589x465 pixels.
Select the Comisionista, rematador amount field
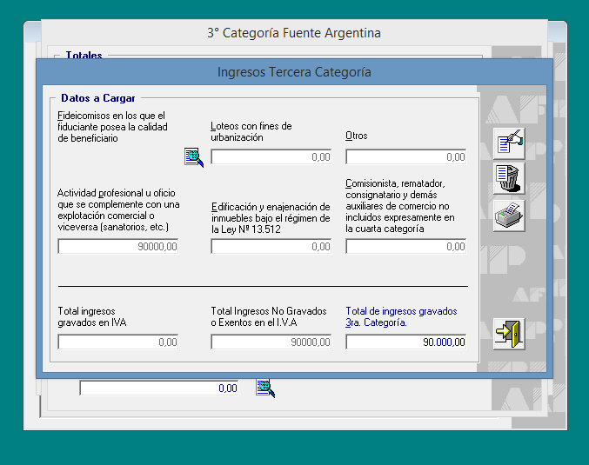[x=405, y=247]
